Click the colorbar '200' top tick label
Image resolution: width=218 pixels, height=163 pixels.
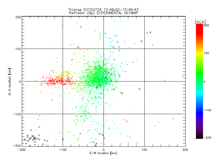coord(206,25)
